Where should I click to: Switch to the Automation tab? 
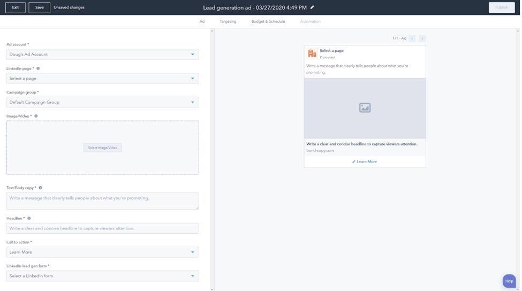(x=311, y=21)
